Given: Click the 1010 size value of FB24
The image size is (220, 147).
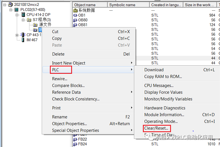Looking at the screenshot, I should click(x=211, y=144).
